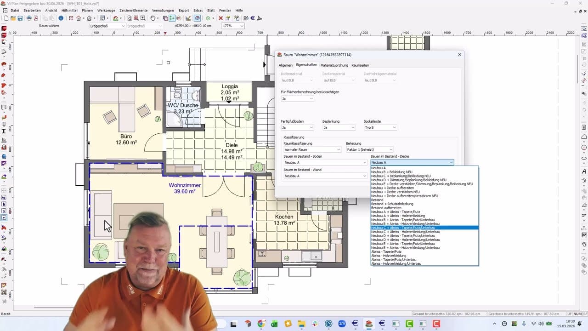Open the Bauen im Bestand - Wand dropdown
The height and width of the screenshot is (331, 588).
pyautogui.click(x=325, y=176)
